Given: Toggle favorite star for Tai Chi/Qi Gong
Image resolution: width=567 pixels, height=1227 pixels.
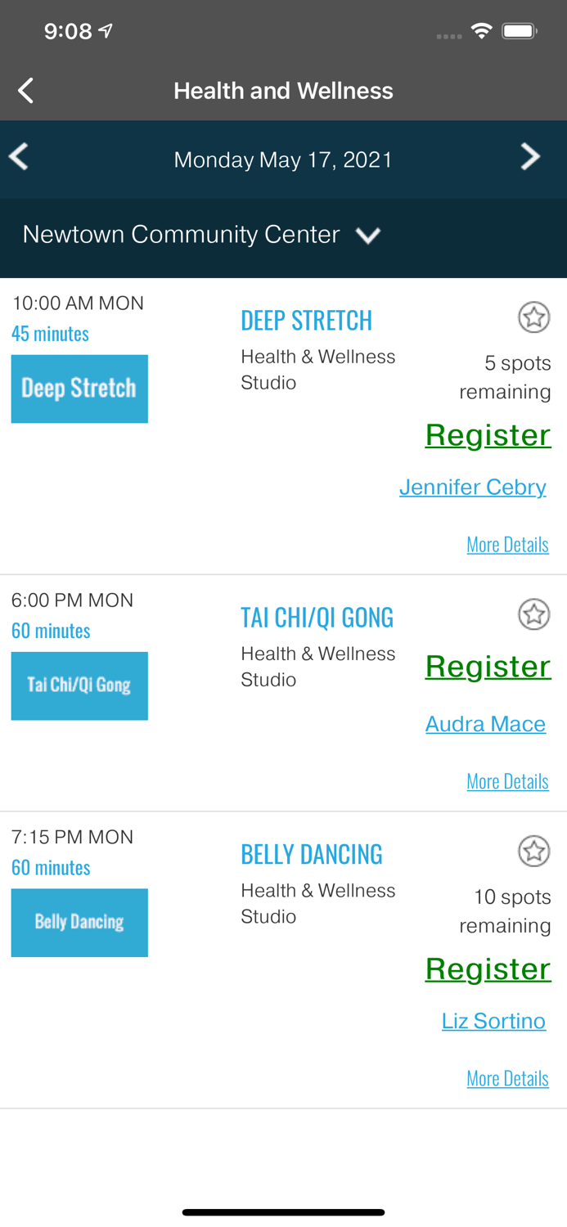Looking at the screenshot, I should coord(533,614).
